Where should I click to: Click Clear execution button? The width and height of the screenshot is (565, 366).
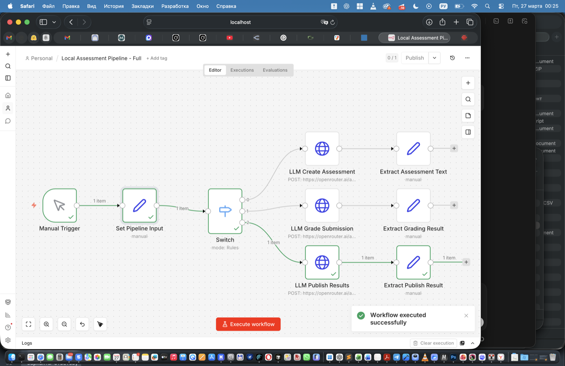(x=434, y=343)
